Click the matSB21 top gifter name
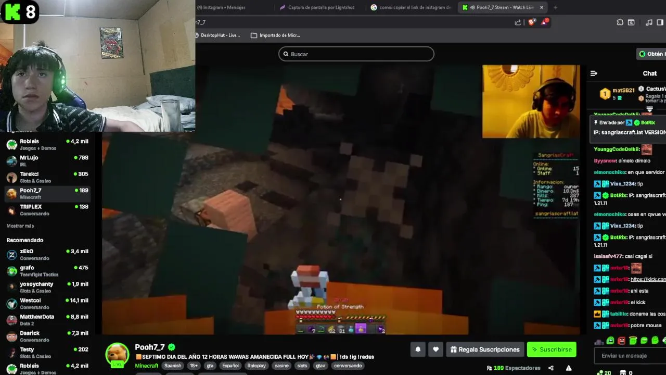Image resolution: width=666 pixels, height=375 pixels. (623, 91)
